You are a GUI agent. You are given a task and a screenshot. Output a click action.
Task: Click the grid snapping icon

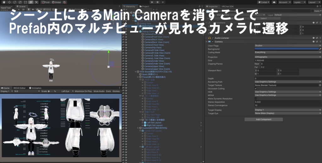65,2
